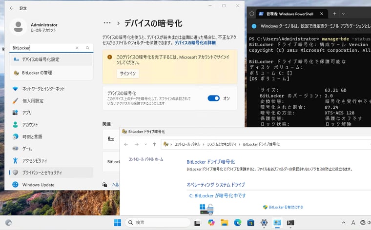Click the info icon in terminal notification bar

(254, 26)
